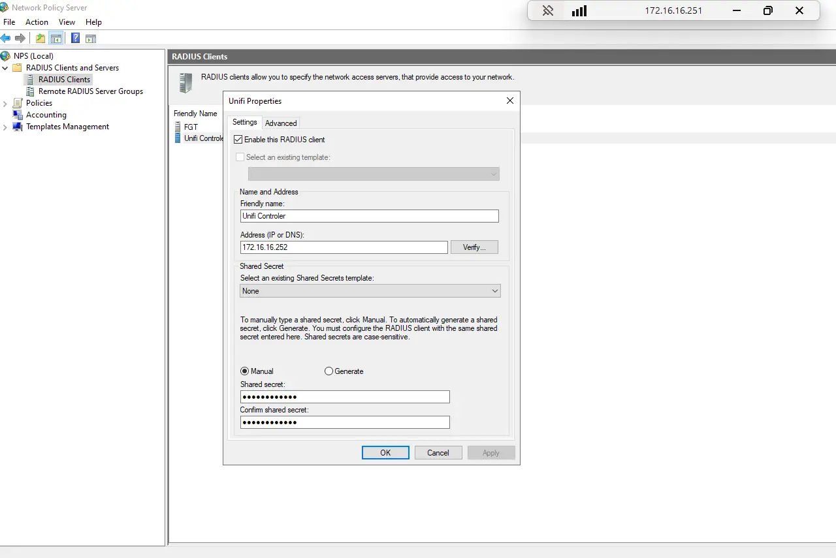The height and width of the screenshot is (558, 836).
Task: Unpin the remote session connection bar
Action: click(548, 11)
